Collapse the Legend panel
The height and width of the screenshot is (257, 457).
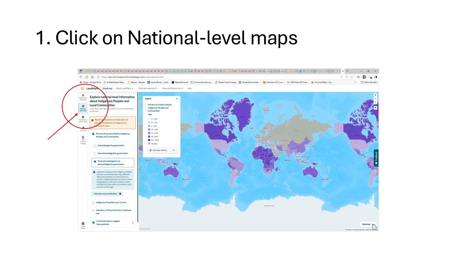[177, 99]
